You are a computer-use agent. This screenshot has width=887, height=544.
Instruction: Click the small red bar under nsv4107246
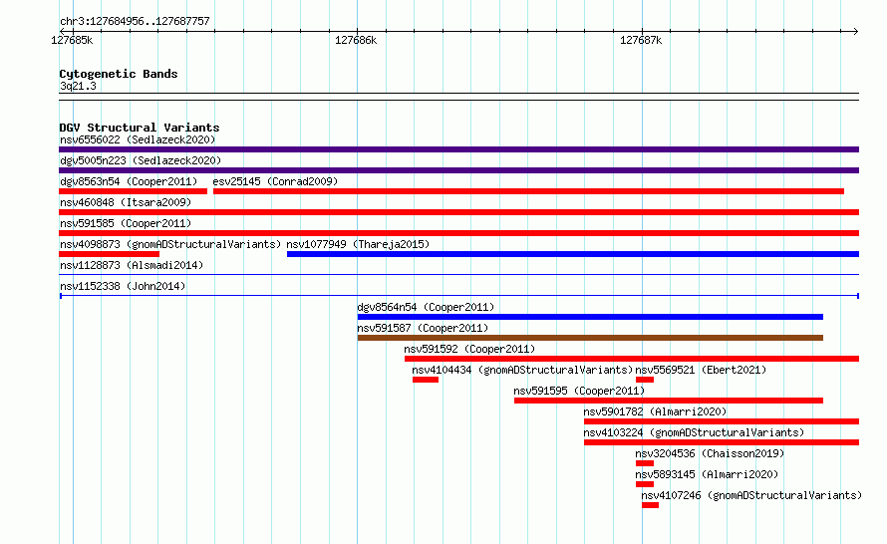650,505
